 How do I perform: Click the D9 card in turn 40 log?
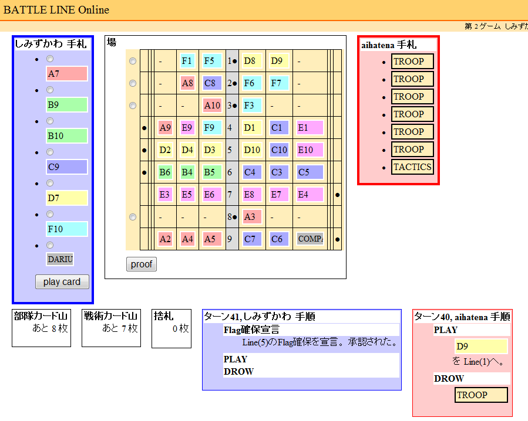click(x=481, y=347)
